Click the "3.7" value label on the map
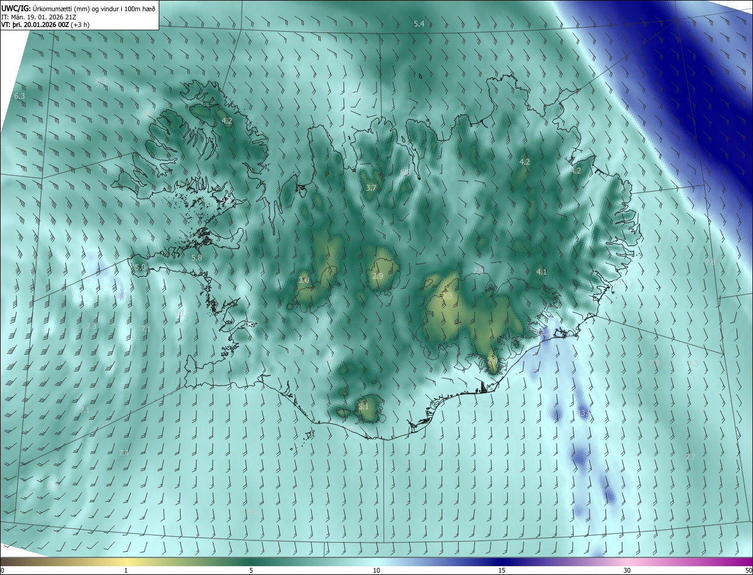The image size is (753, 575). (x=371, y=188)
